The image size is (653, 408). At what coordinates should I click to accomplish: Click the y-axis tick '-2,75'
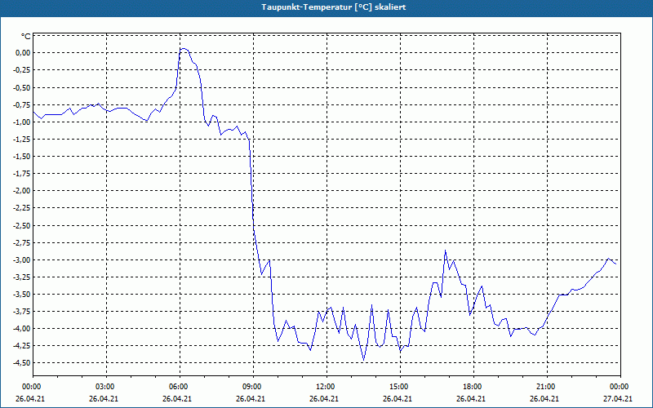(x=22, y=242)
